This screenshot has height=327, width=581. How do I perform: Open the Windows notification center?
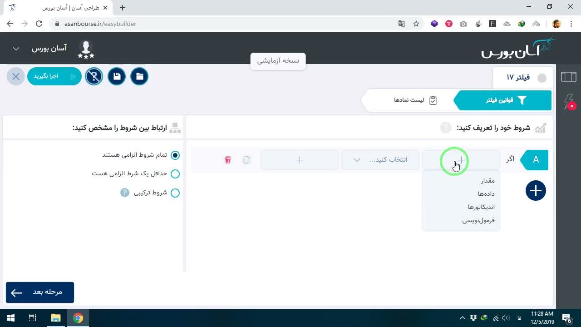(567, 318)
